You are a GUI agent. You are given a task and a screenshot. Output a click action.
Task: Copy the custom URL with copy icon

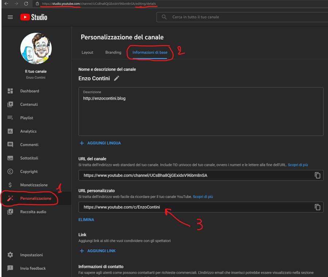click(x=317, y=207)
